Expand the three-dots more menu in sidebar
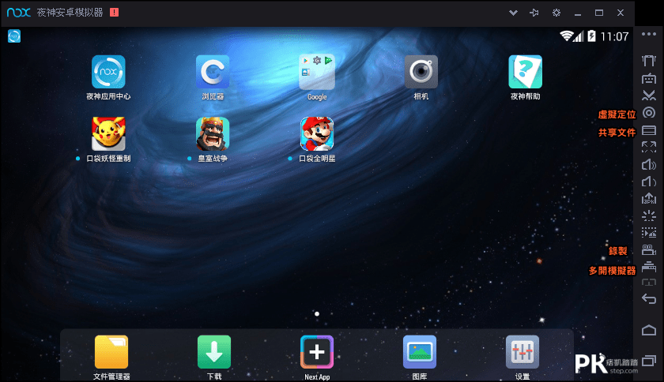664x382 pixels. 649,34
